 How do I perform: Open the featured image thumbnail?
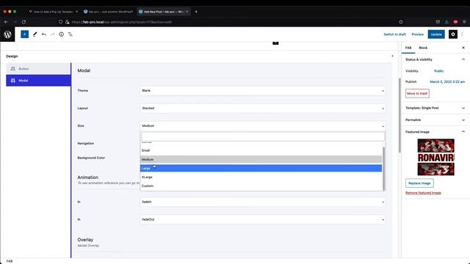[x=435, y=157]
